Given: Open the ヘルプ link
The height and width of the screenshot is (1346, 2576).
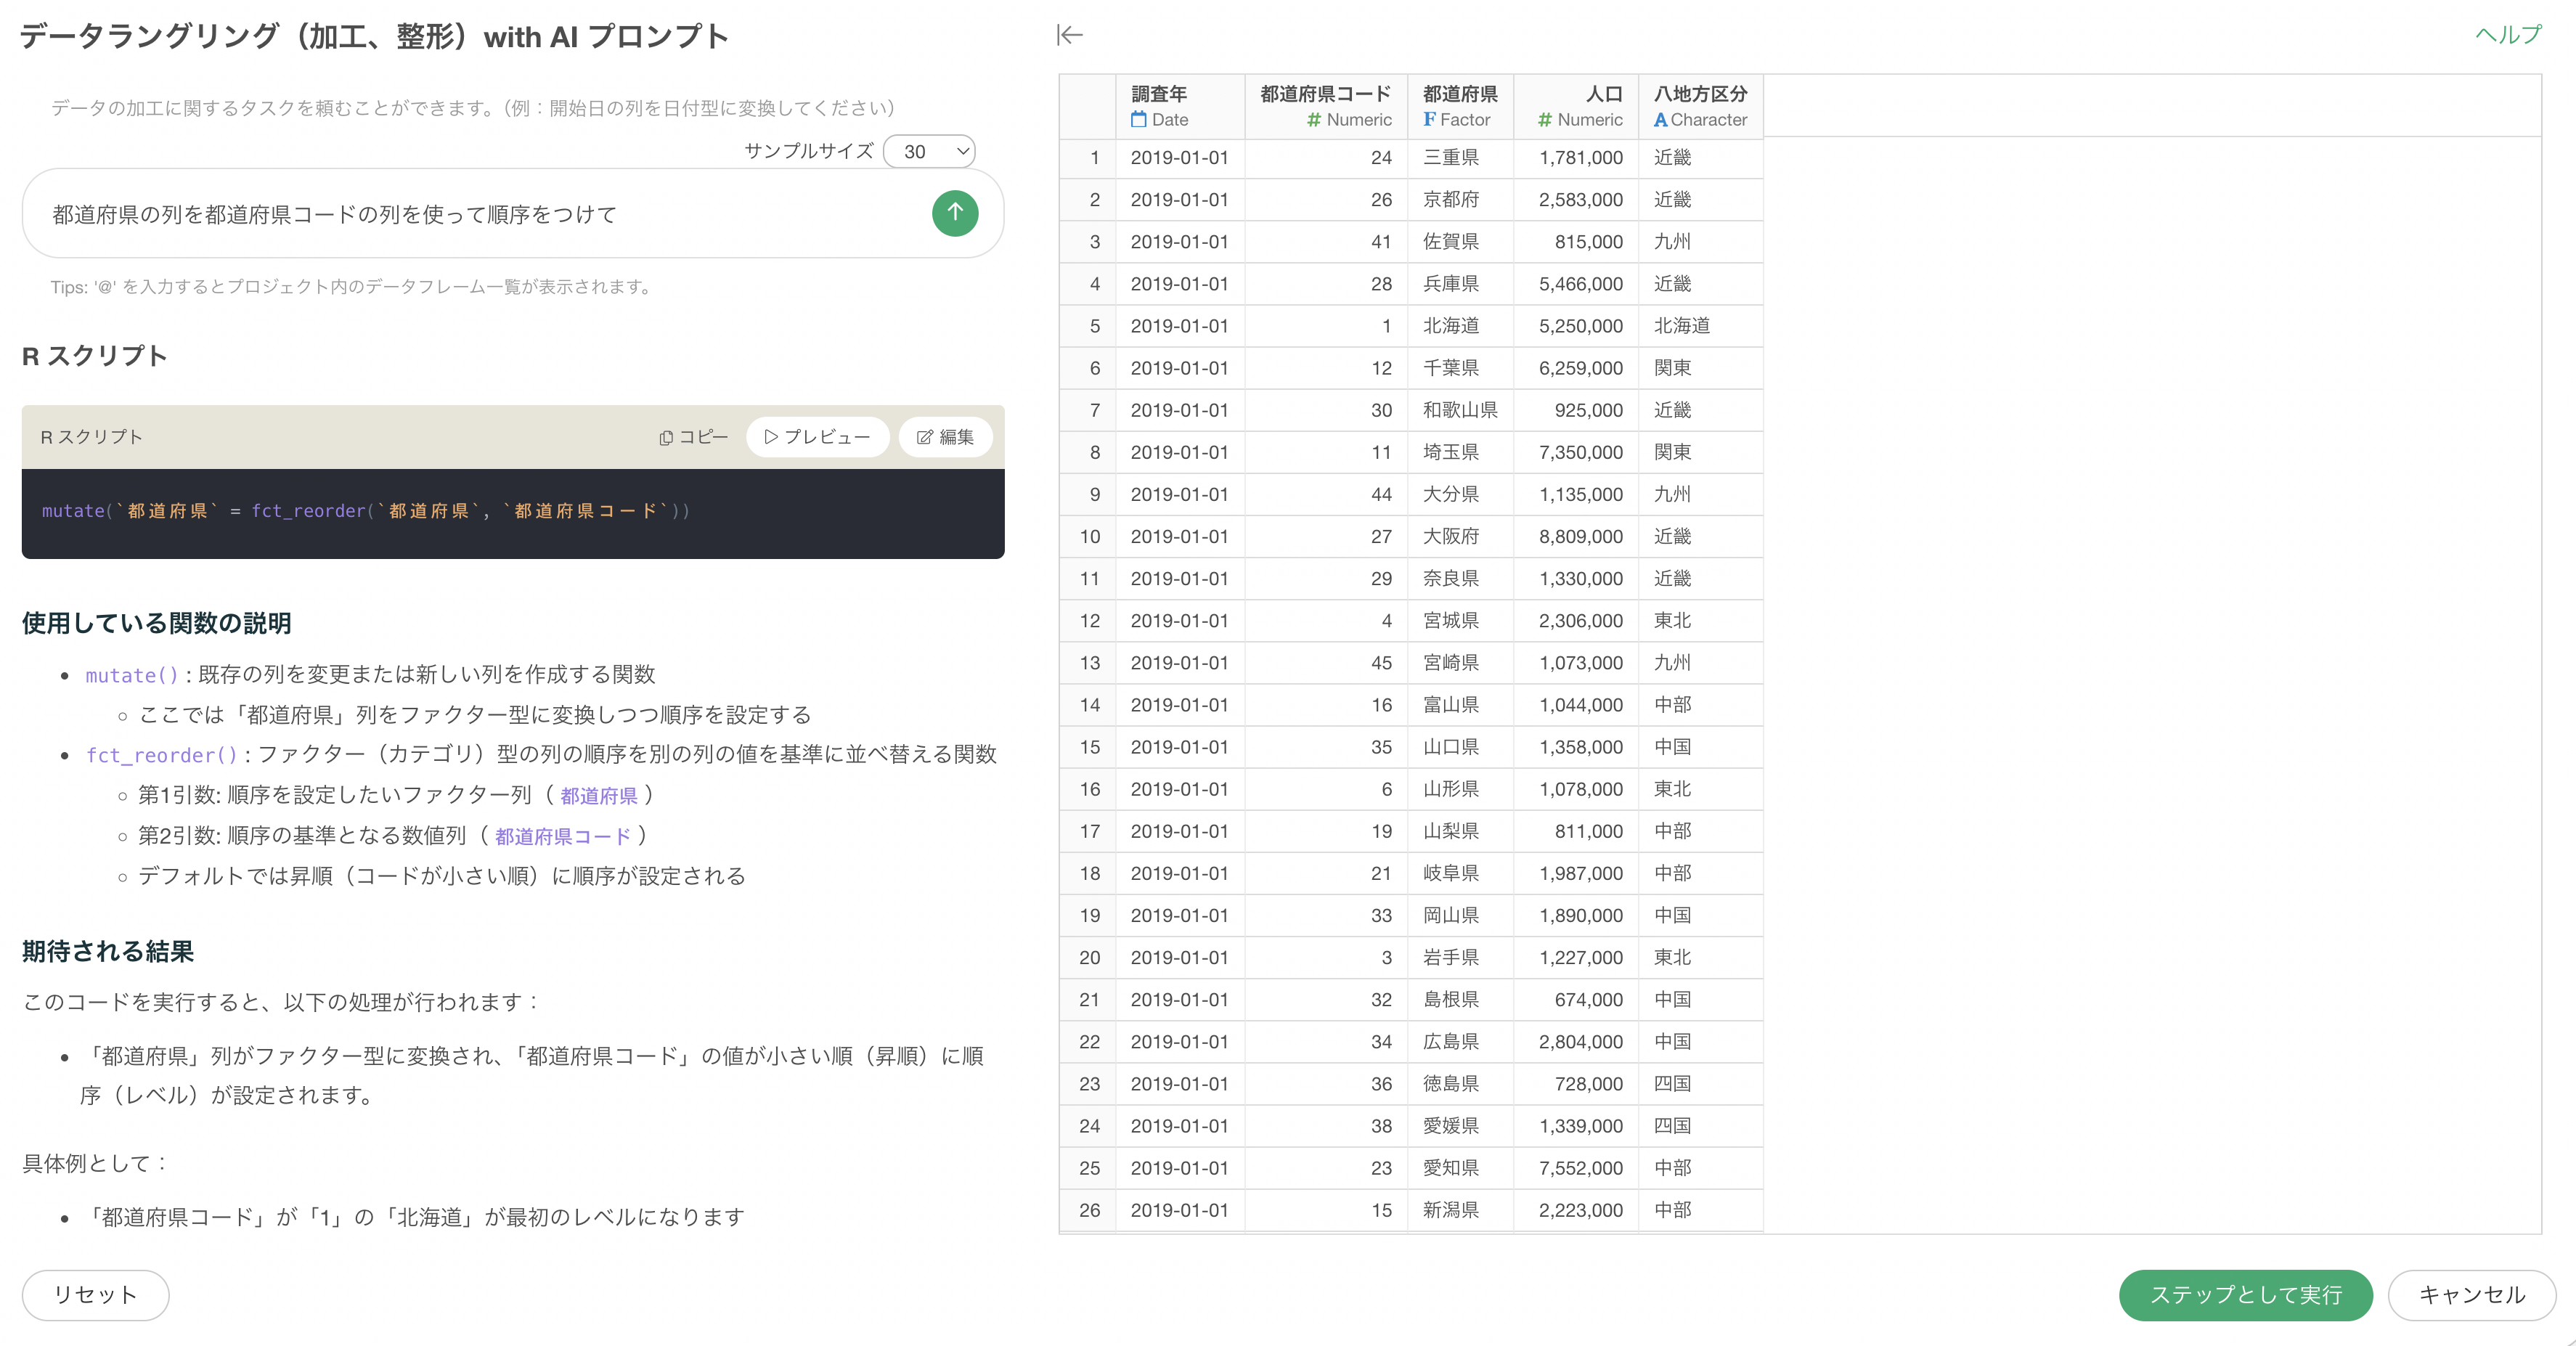Looking at the screenshot, I should [x=2508, y=35].
